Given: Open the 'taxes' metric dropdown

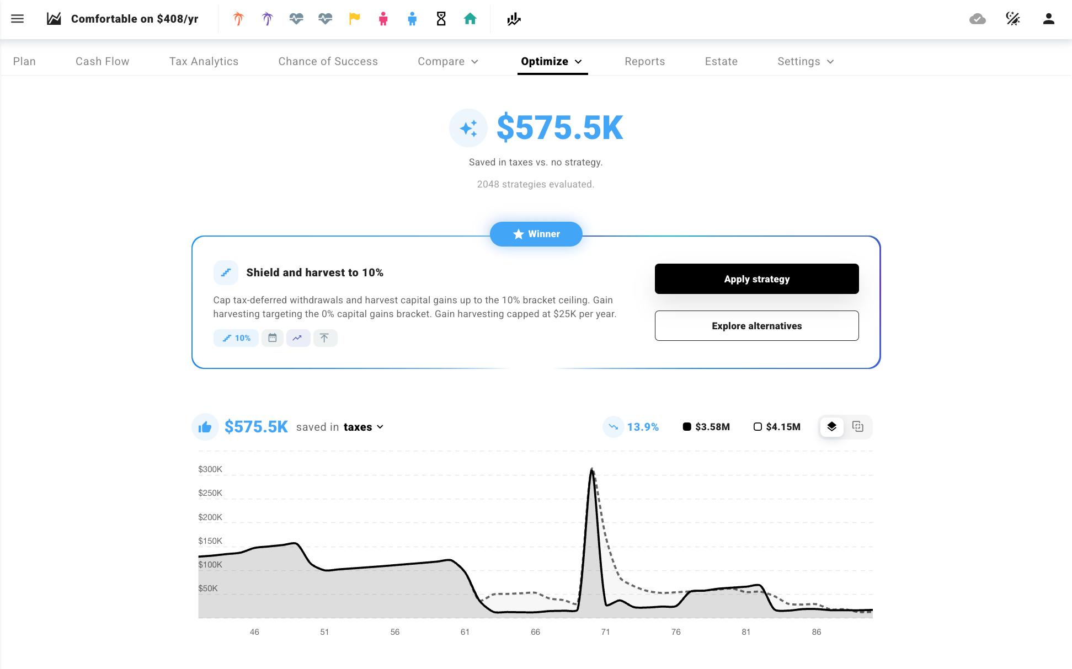Looking at the screenshot, I should (x=364, y=427).
